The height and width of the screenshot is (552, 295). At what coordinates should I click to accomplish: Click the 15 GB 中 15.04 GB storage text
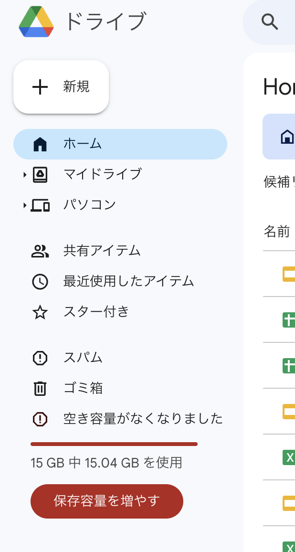(x=106, y=463)
